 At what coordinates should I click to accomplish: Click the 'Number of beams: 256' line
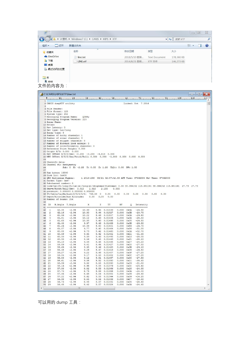tap(60, 199)
